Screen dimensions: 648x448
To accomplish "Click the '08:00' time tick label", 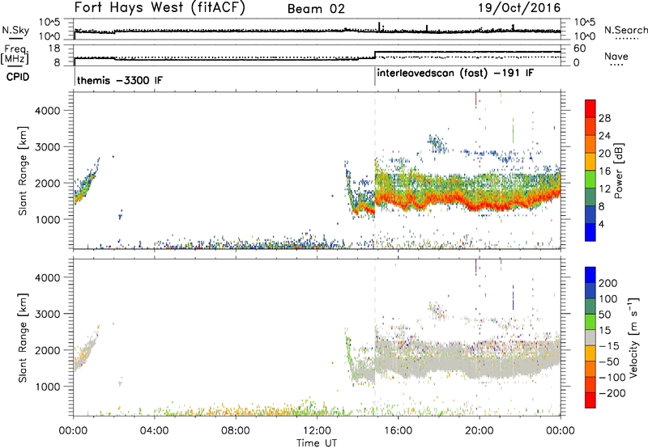I will tap(236, 431).
